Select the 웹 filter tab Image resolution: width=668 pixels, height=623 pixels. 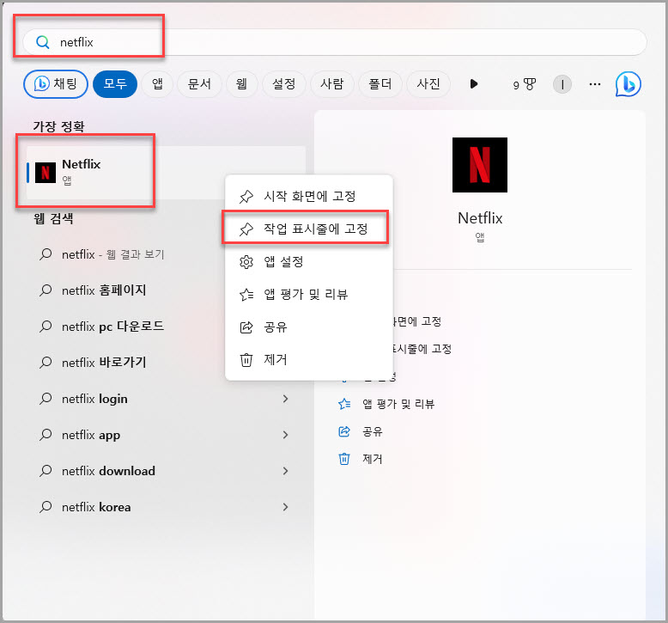[x=241, y=84]
